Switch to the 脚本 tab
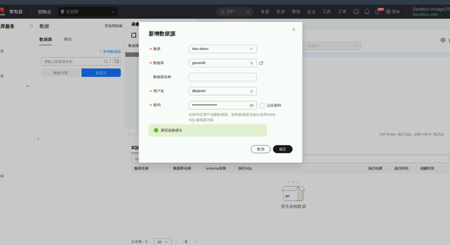Screen dimensions: 450x245 click(x=68, y=39)
